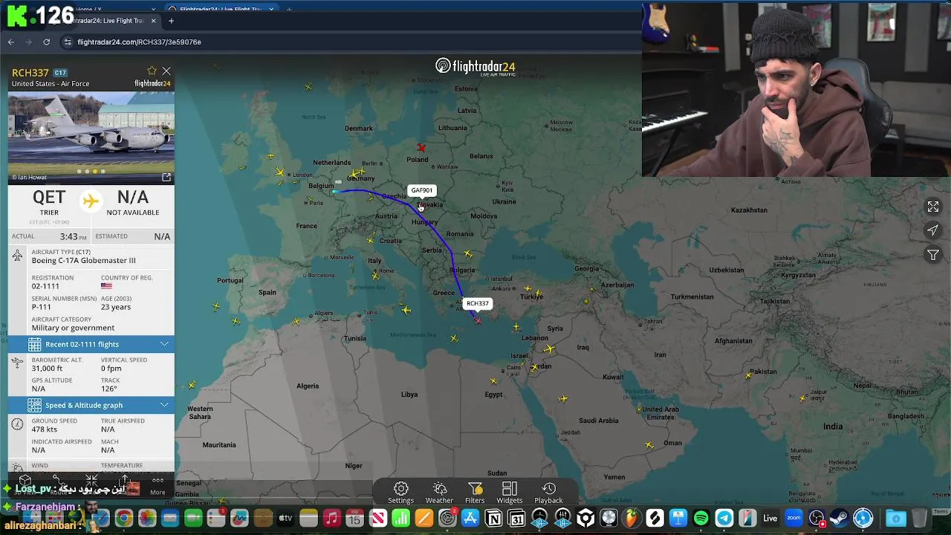Screen dimensions: 951x535
Task: Click the United States - Air Force text
Action: pyautogui.click(x=51, y=84)
